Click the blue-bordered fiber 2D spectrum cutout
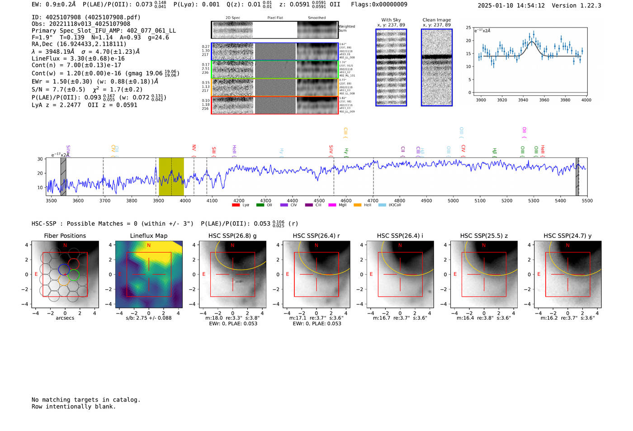 (x=274, y=52)
